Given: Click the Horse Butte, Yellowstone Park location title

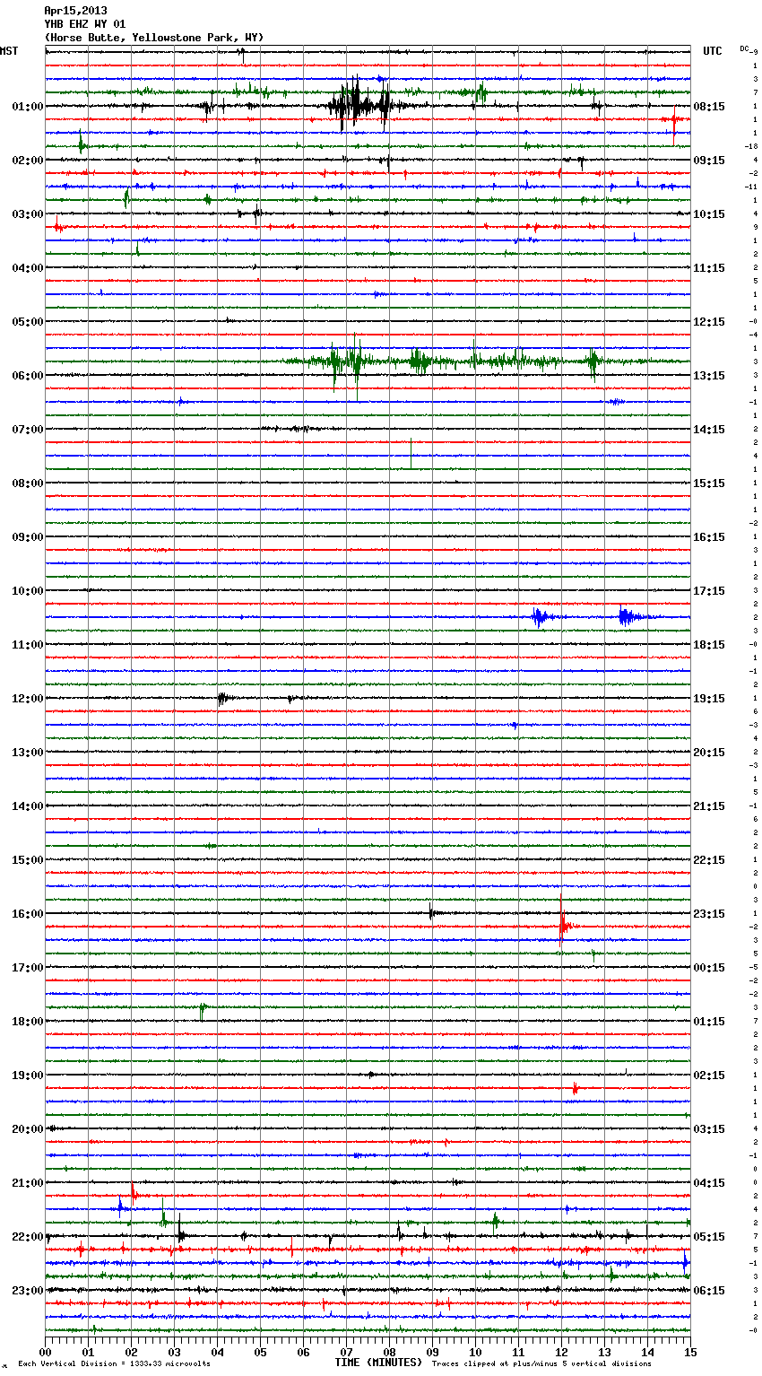Looking at the screenshot, I should click(x=153, y=38).
